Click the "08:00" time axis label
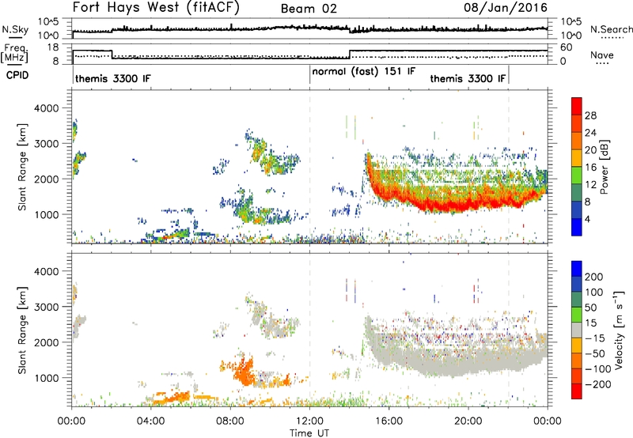 click(230, 421)
